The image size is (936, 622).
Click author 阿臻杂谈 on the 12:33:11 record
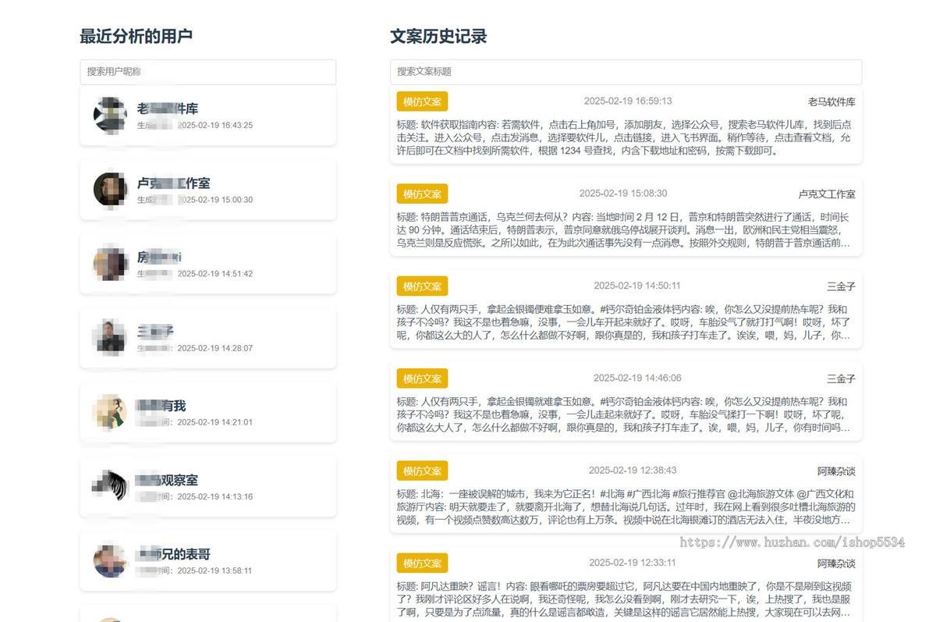point(836,563)
